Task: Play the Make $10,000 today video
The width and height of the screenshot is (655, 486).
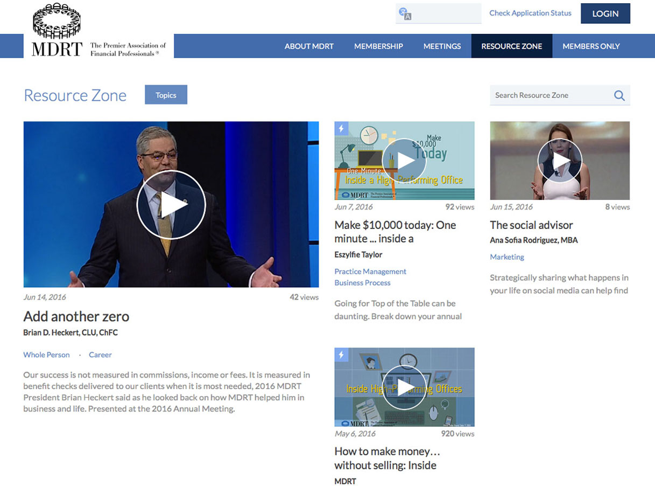Action: point(404,161)
